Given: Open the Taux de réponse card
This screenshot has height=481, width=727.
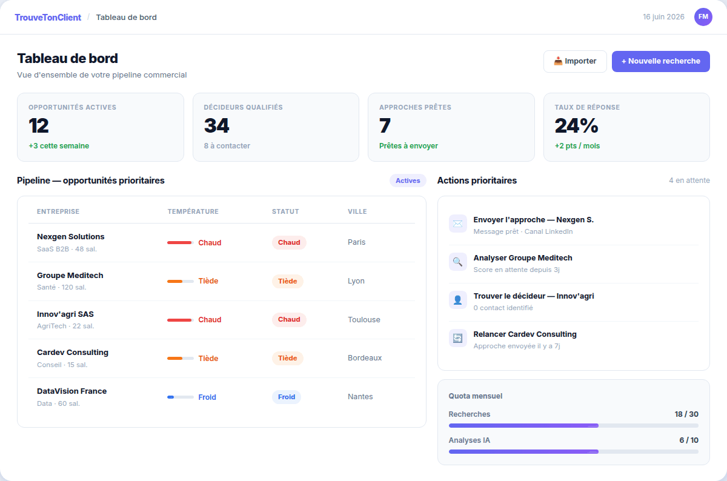Looking at the screenshot, I should pyautogui.click(x=626, y=127).
